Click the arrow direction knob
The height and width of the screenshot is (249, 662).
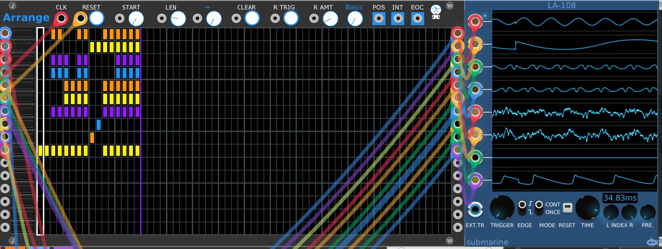(214, 19)
